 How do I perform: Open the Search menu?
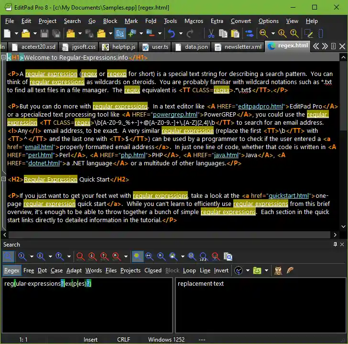click(x=72, y=21)
